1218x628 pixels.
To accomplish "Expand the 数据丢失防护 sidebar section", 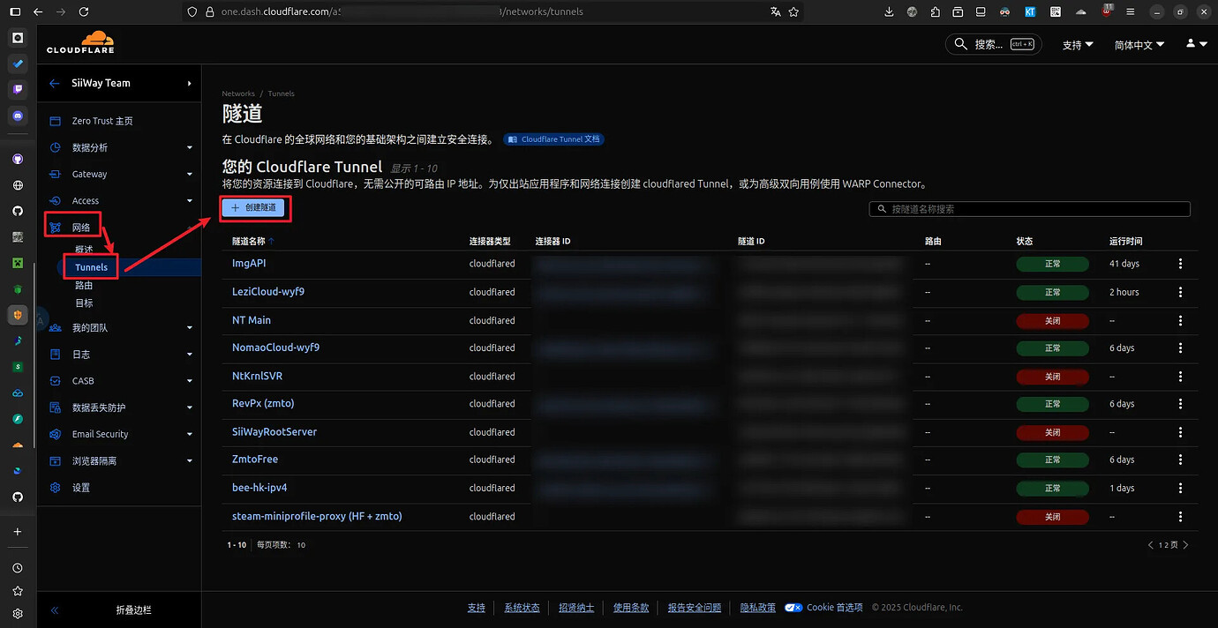I will [x=119, y=407].
